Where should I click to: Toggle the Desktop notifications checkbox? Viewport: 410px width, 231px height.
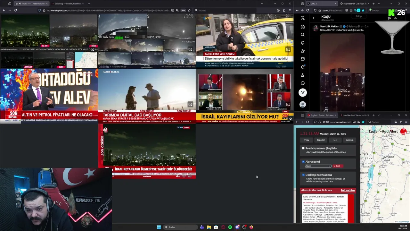pos(303,175)
